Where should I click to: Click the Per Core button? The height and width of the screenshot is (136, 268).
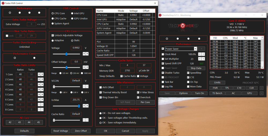pyautogui.click(x=145, y=102)
